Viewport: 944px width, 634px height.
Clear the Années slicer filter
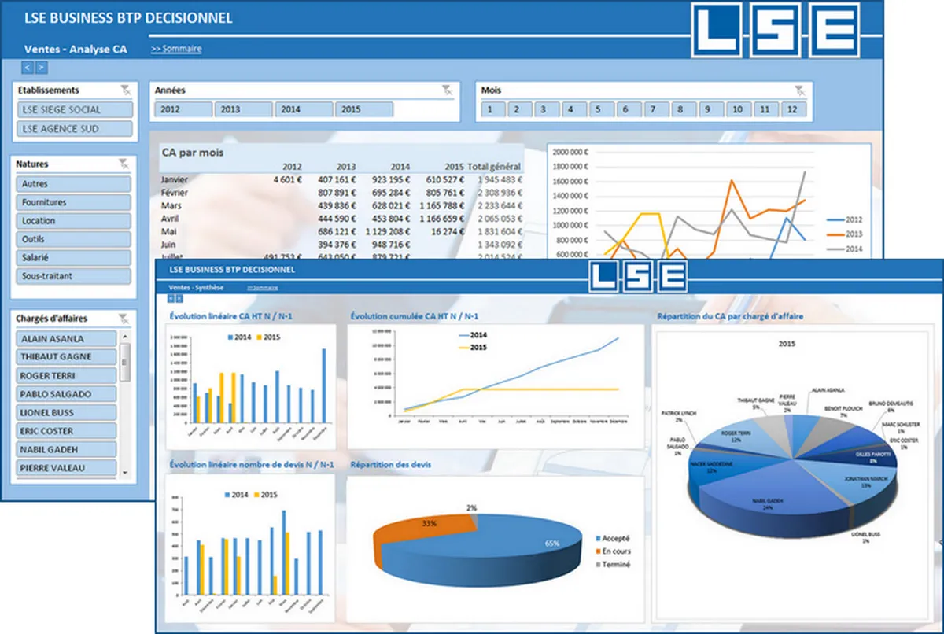(448, 90)
